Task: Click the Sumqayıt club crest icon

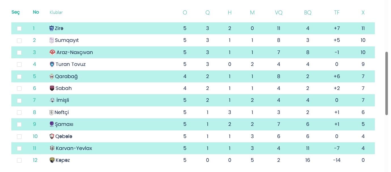Action: pos(52,40)
